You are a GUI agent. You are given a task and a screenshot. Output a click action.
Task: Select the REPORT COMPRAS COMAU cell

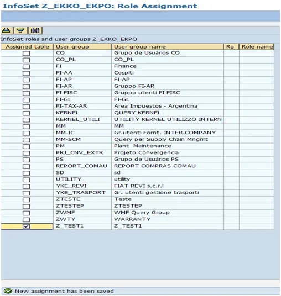coord(168,166)
